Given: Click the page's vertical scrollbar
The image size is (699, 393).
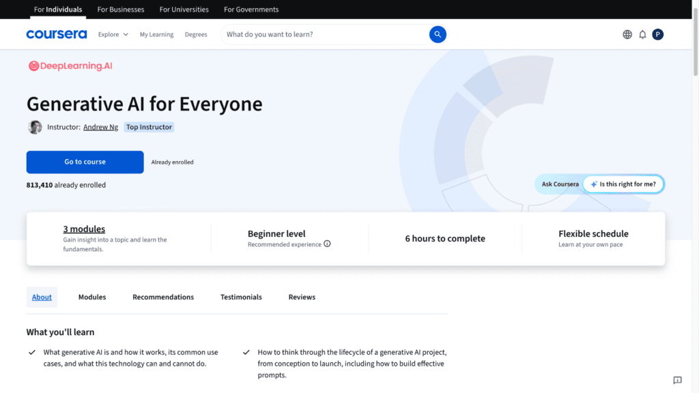Looking at the screenshot, I should tap(696, 196).
